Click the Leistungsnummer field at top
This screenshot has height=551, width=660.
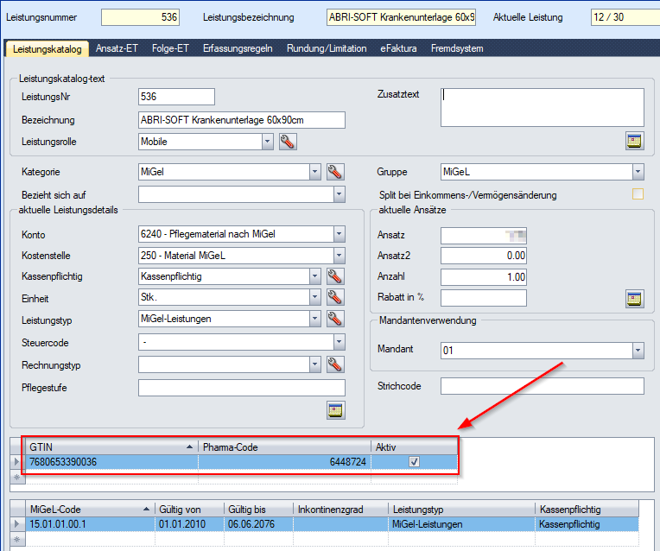click(140, 17)
